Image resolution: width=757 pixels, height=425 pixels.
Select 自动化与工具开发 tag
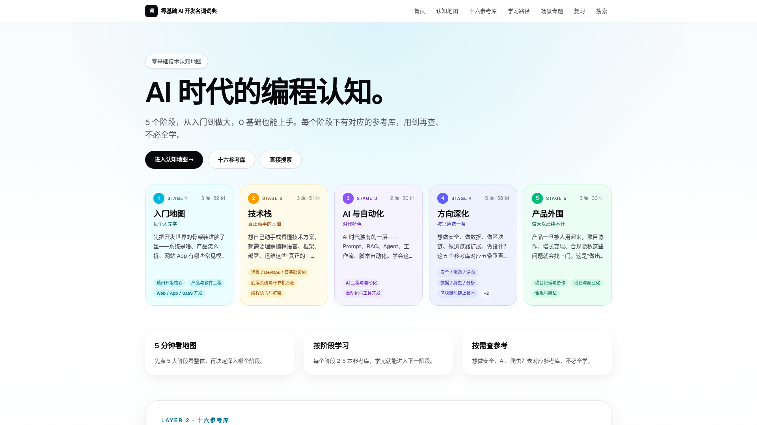pos(363,293)
